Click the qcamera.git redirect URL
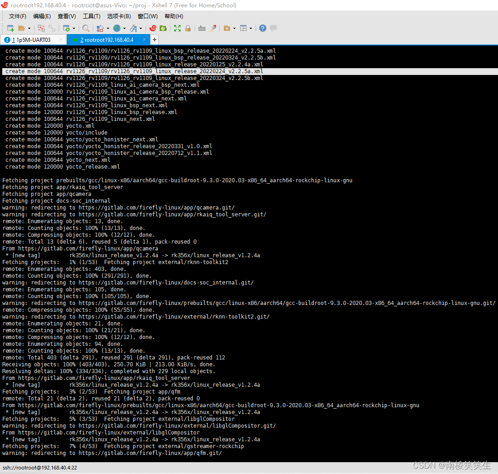The width and height of the screenshot is (498, 474). click(156, 208)
